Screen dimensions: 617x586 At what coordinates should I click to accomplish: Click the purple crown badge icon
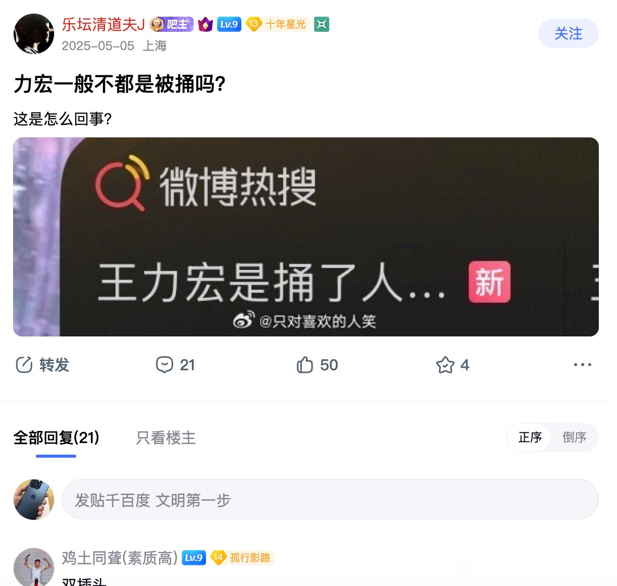(205, 24)
